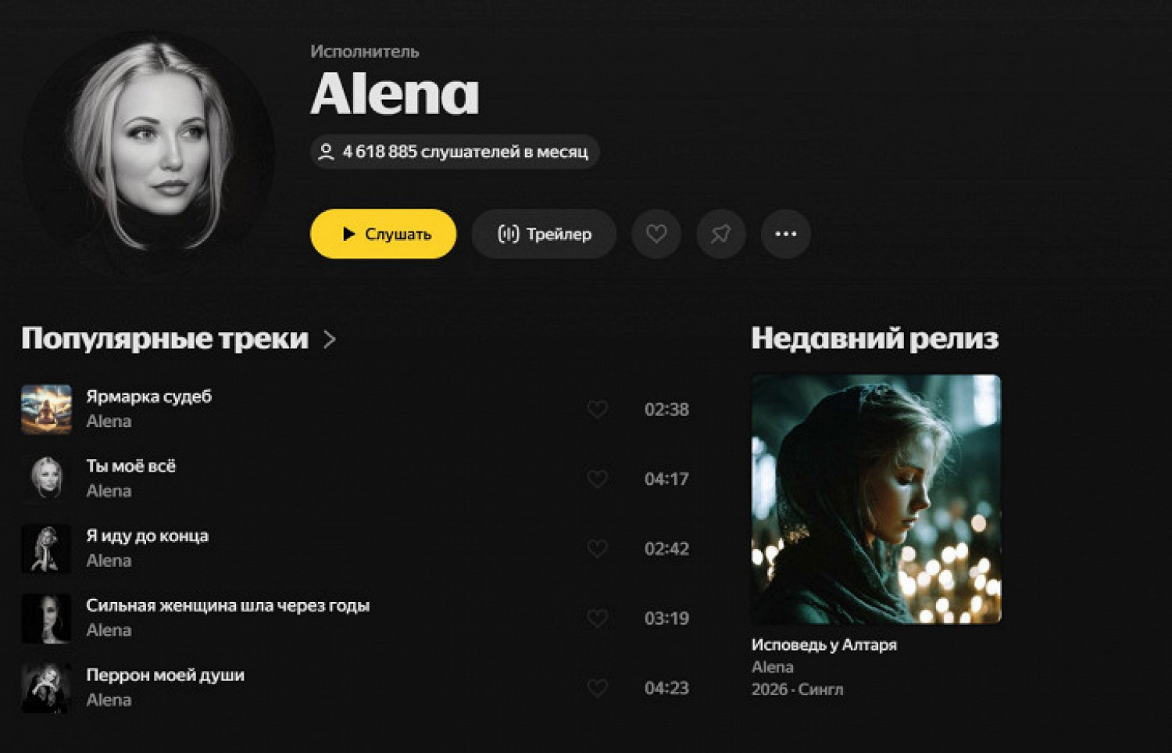Open the Alena artist avatar photo

click(x=148, y=152)
